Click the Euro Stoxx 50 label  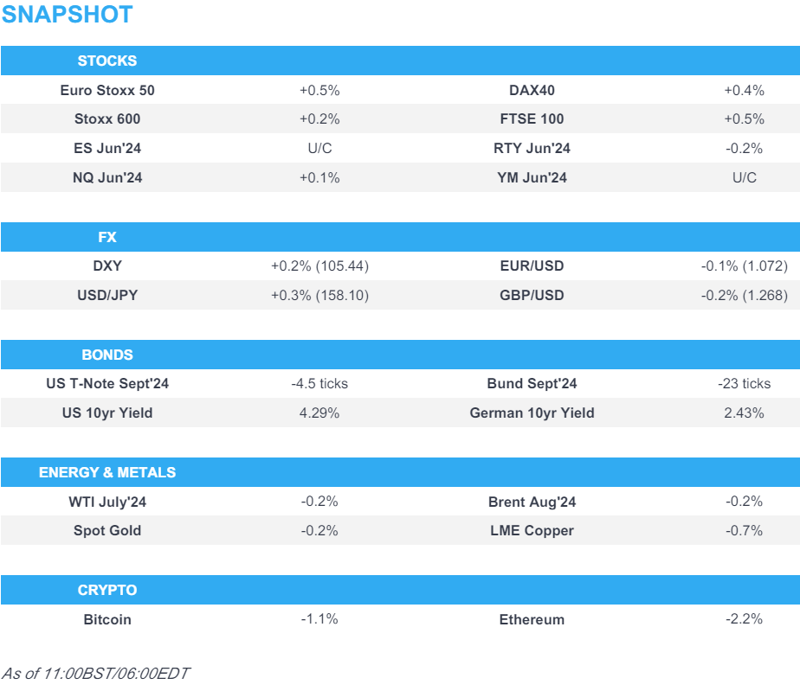coord(107,90)
